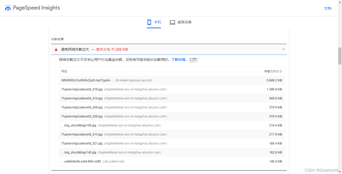Click the 5,949.2 KiB size value
Viewport: 342px width, 174px height.
274,80
